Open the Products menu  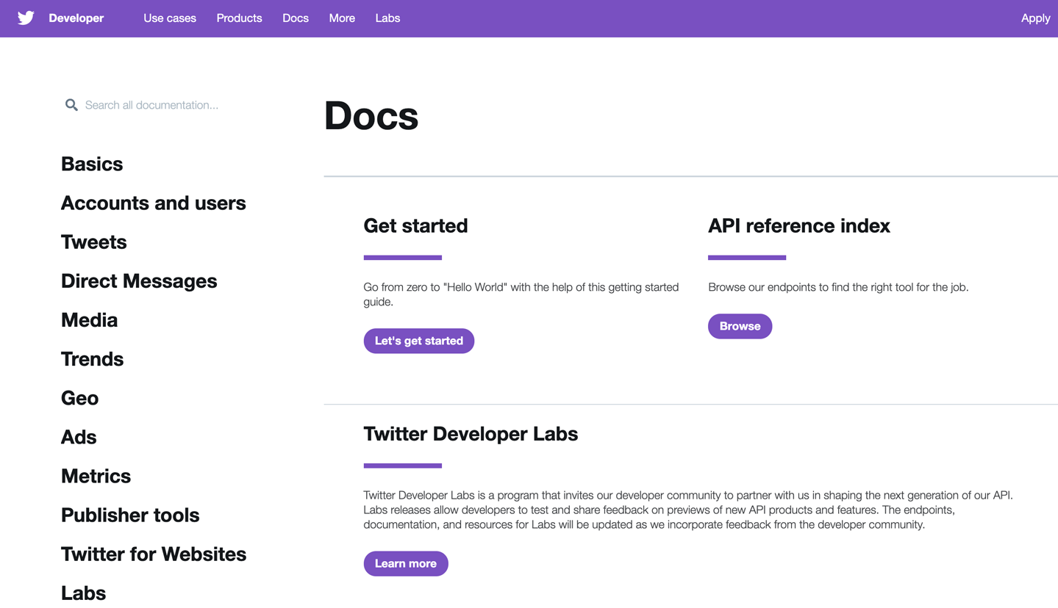(x=239, y=18)
